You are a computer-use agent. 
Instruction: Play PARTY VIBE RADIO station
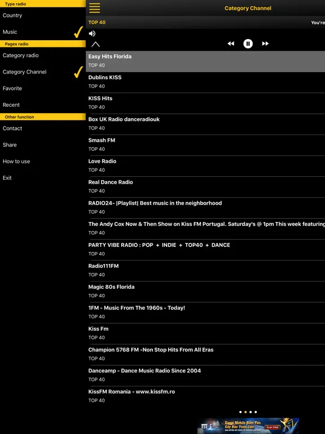(x=205, y=250)
